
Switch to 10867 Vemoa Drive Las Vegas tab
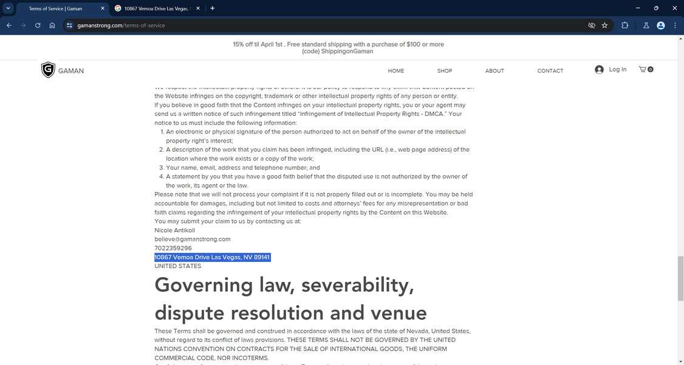click(x=157, y=8)
